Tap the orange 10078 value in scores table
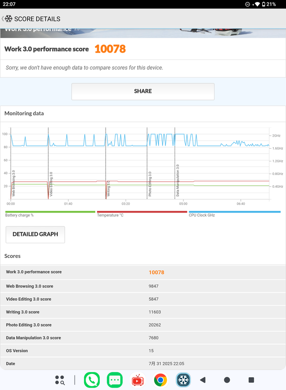Viewport: 286px width, 390px height. tap(157, 273)
